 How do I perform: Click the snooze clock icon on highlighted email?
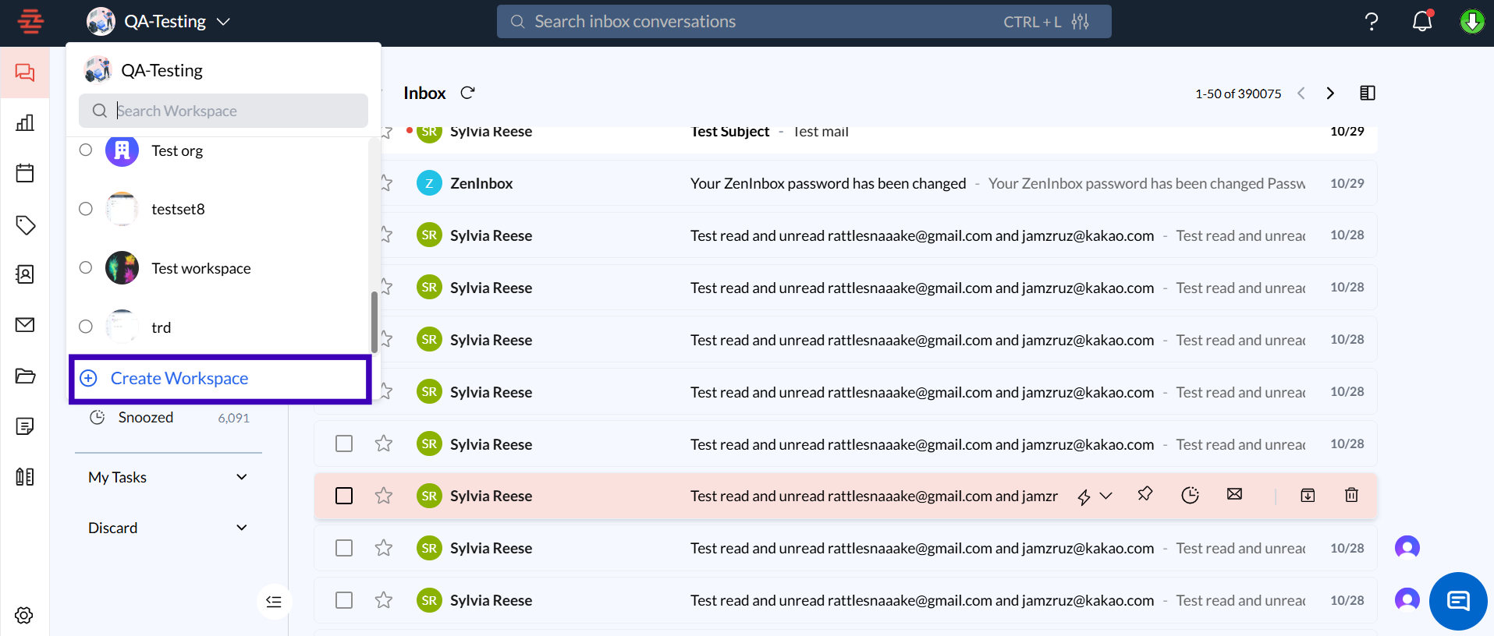point(1189,495)
